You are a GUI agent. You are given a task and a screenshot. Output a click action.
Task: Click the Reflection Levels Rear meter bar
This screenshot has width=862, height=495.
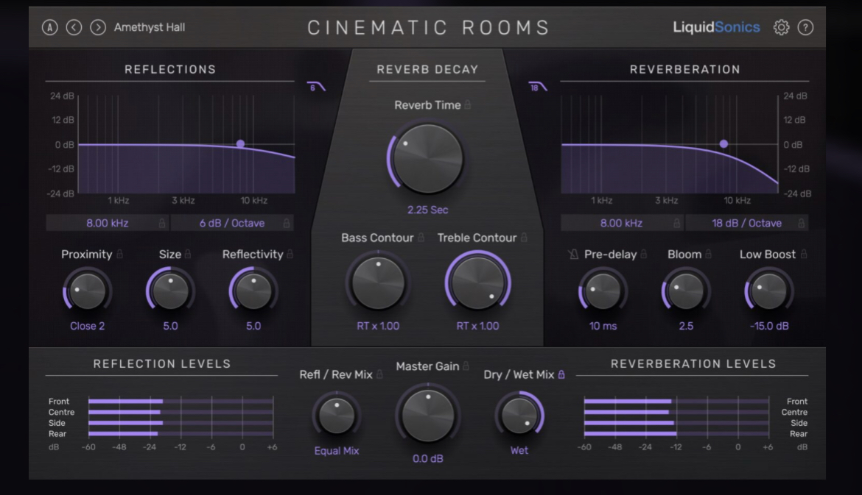[x=181, y=433]
